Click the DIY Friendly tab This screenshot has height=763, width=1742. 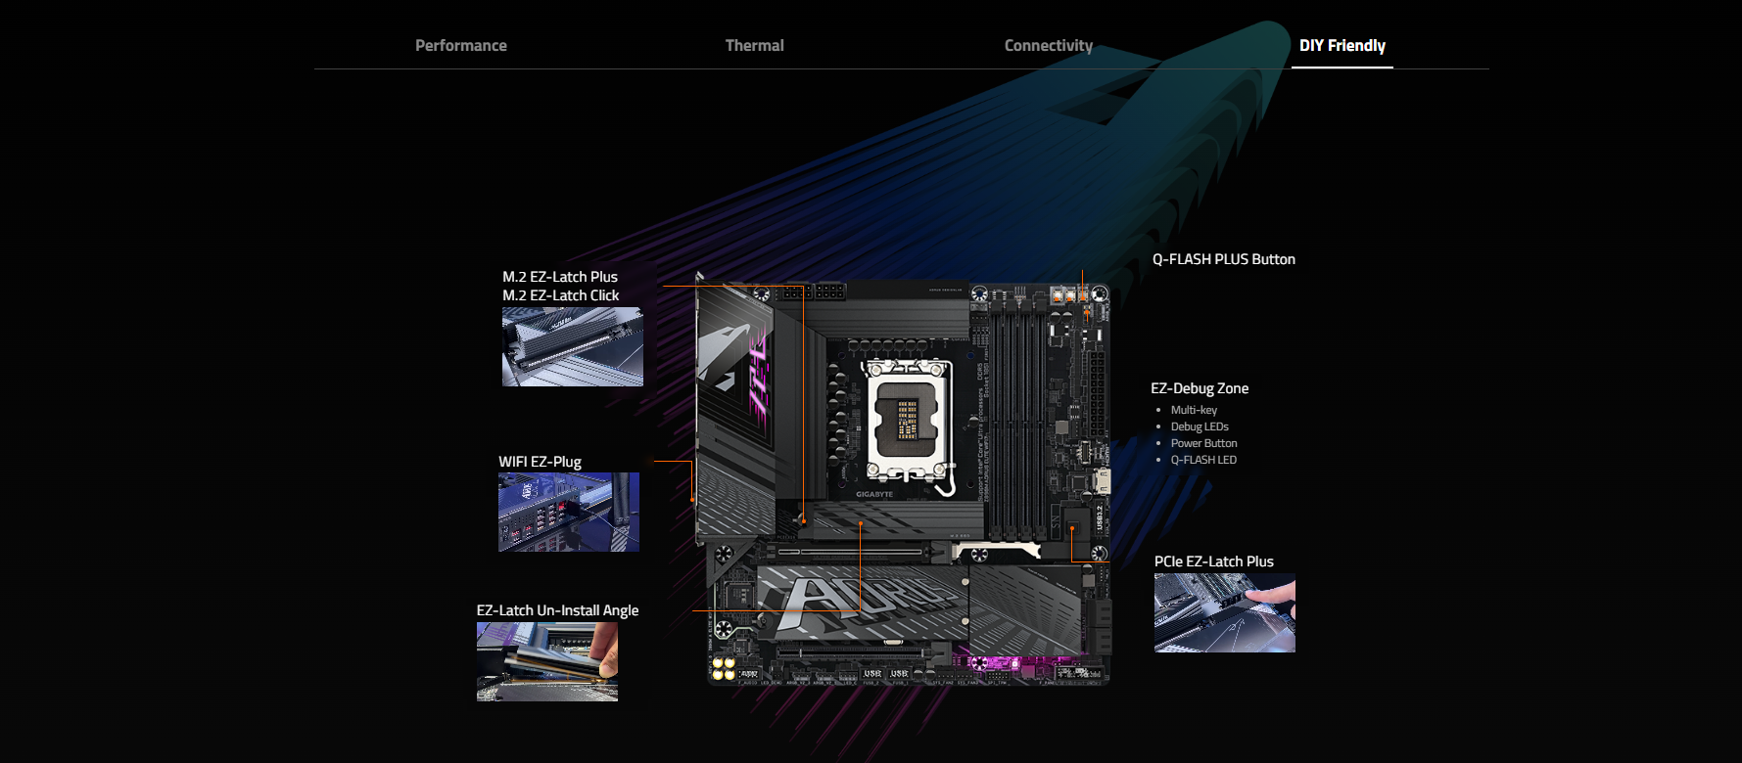tap(1342, 46)
